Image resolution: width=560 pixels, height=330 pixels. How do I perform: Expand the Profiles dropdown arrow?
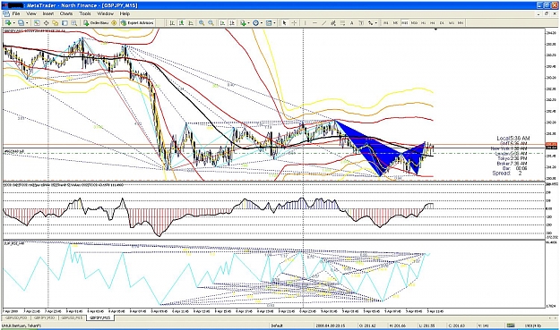click(27, 23)
